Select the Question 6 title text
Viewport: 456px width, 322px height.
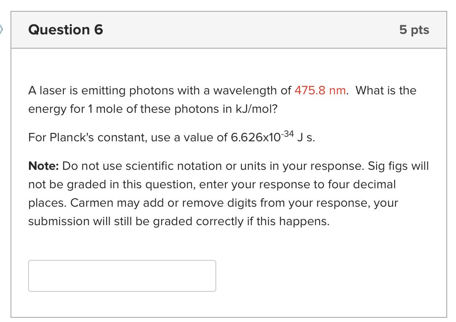[65, 30]
